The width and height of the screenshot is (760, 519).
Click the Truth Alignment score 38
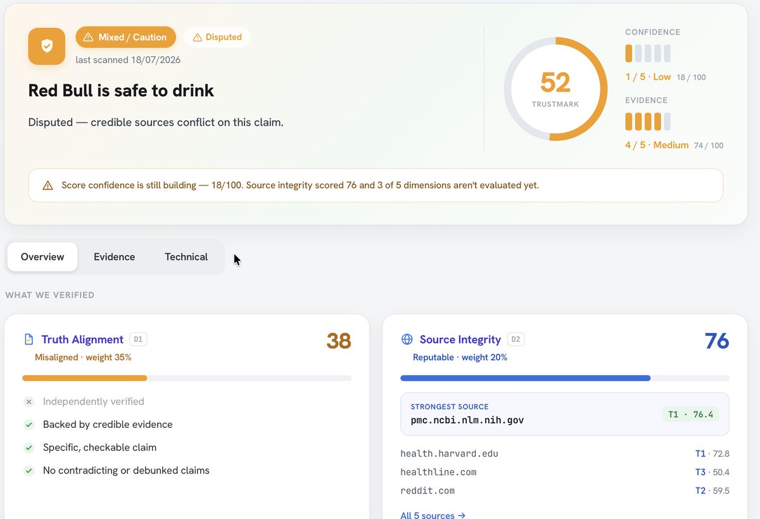(339, 341)
